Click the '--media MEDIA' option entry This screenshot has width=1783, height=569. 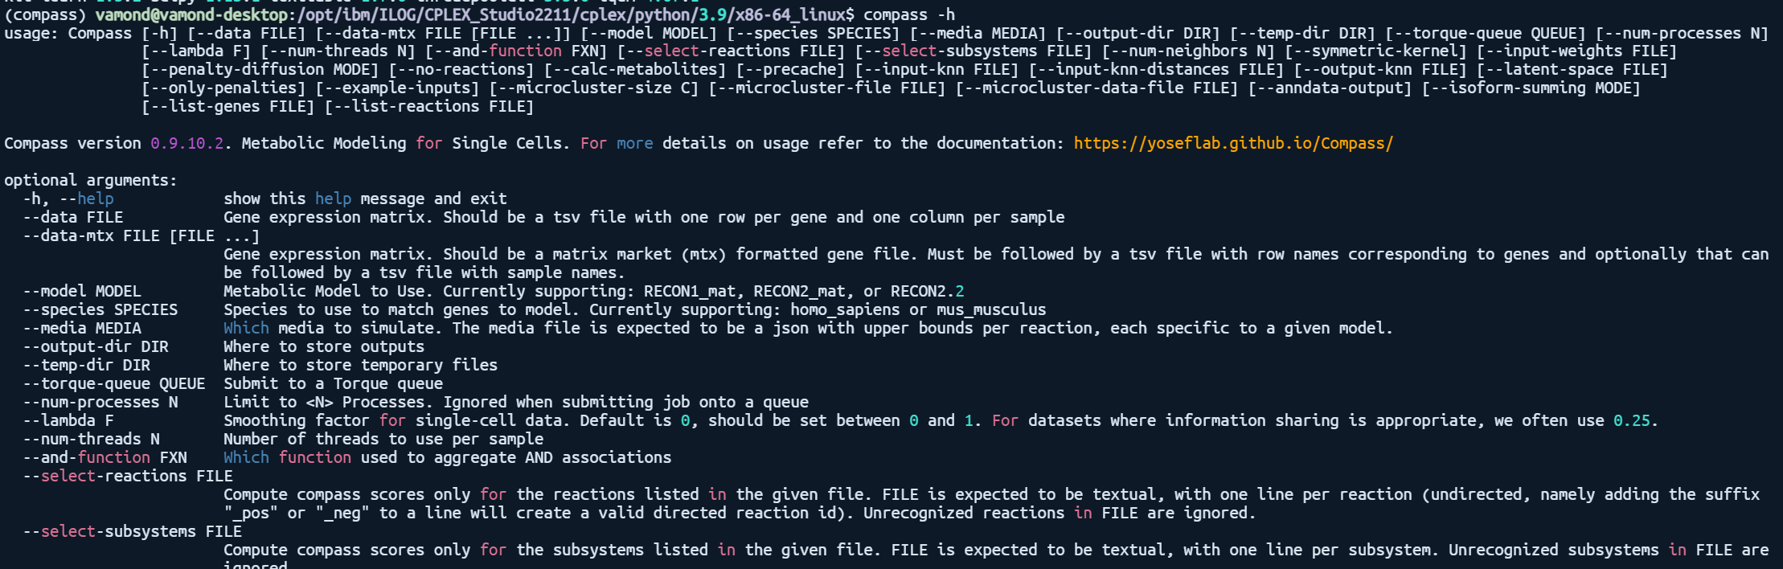(x=82, y=328)
